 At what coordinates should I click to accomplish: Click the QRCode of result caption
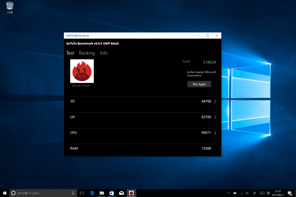[x=81, y=85]
